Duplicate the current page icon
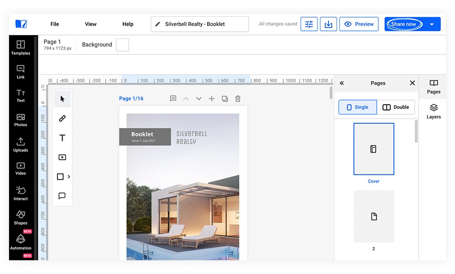This screenshot has width=455, height=274. (x=225, y=99)
